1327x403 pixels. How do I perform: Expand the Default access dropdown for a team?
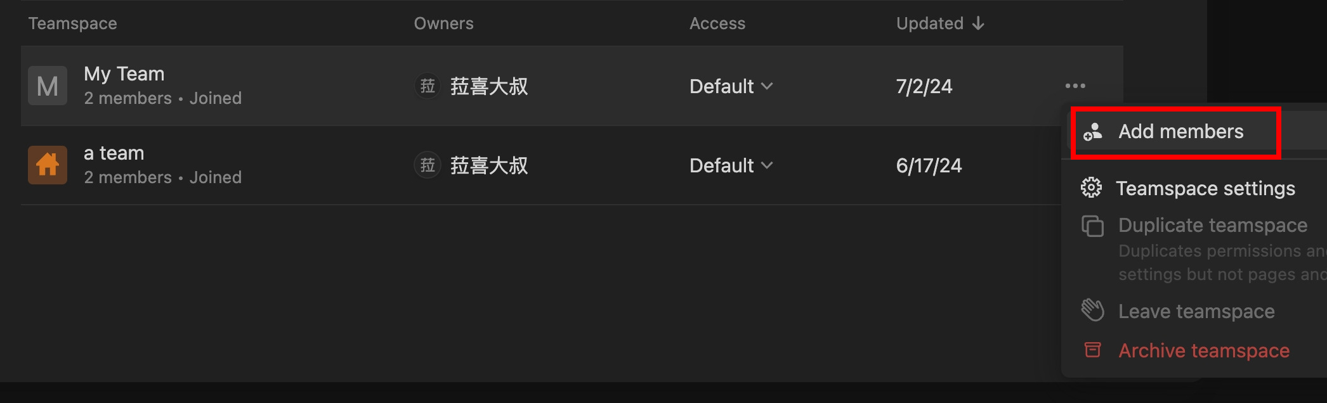click(x=731, y=165)
